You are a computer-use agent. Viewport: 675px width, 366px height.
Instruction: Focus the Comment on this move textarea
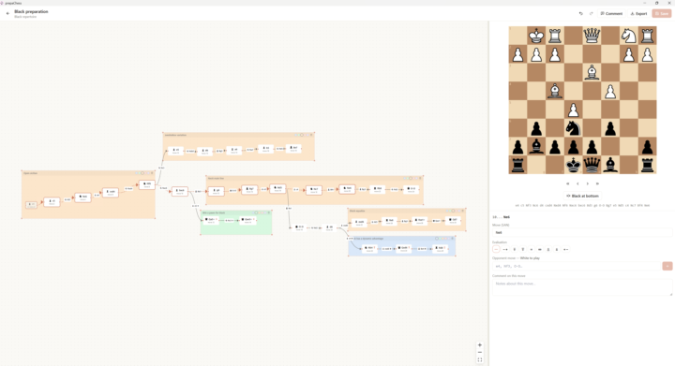pos(582,287)
